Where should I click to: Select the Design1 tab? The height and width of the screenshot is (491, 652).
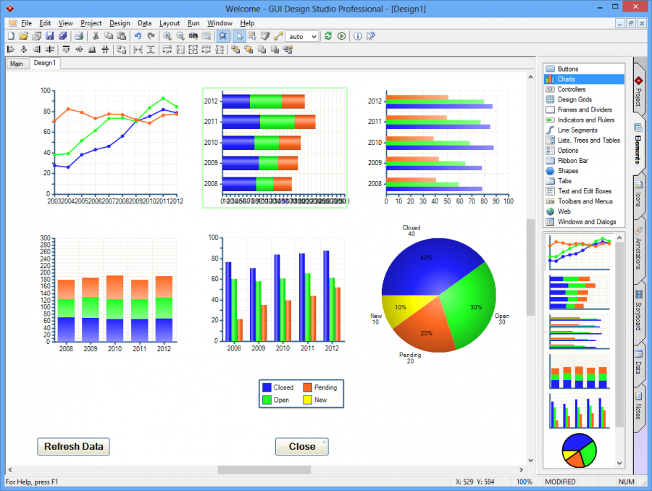45,63
